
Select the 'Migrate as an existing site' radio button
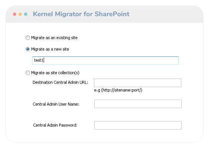coord(28,38)
